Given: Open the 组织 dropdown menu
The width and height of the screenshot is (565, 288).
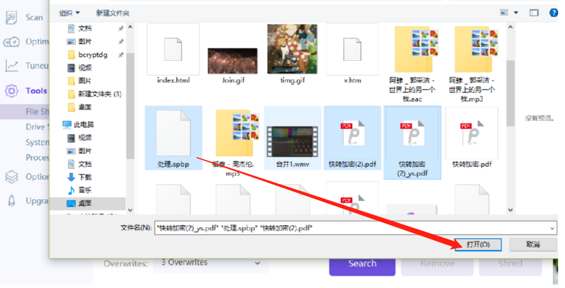Looking at the screenshot, I should (x=69, y=13).
